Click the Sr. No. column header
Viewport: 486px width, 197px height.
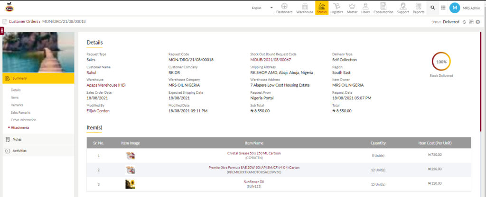click(x=99, y=143)
